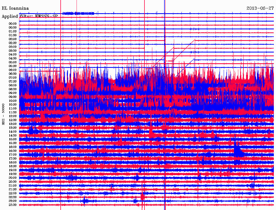Click the 13:00 time label

(13, 124)
